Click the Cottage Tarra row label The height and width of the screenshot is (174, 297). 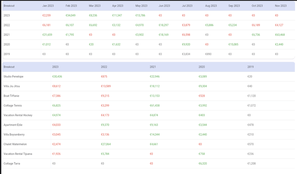[12, 164]
